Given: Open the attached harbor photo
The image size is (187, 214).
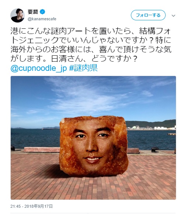Looking at the screenshot, I should (x=93, y=138).
